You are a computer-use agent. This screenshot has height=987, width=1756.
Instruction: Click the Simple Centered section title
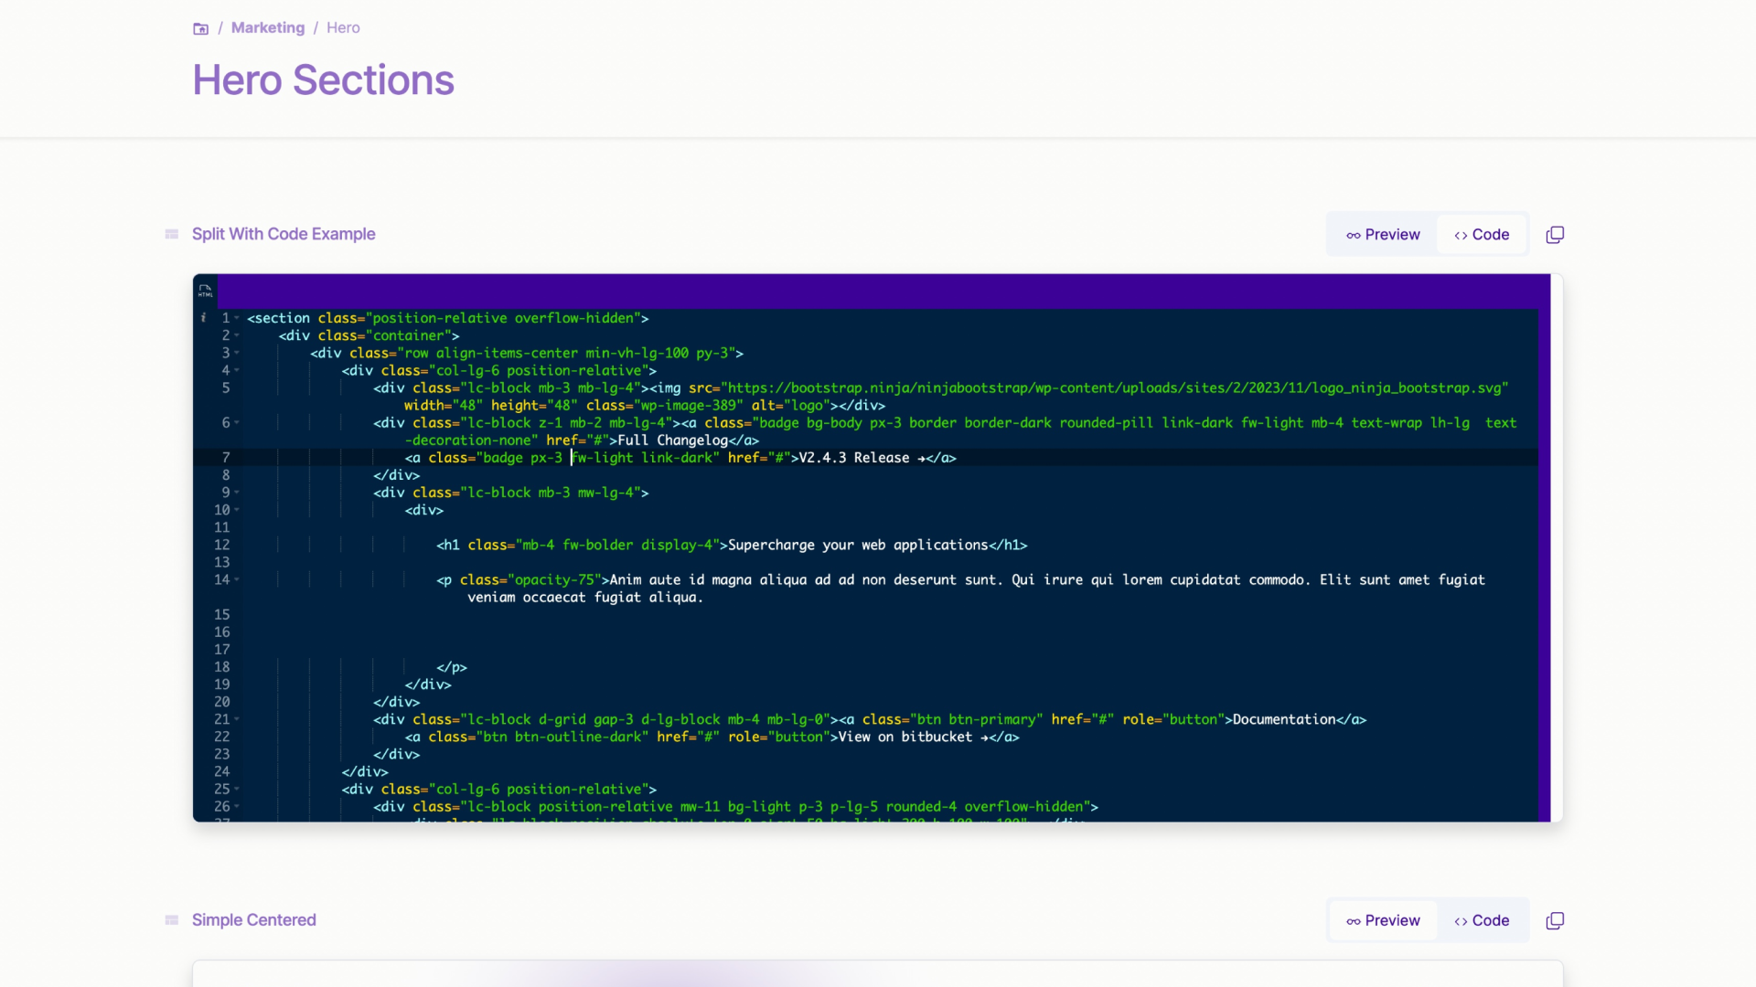[254, 919]
